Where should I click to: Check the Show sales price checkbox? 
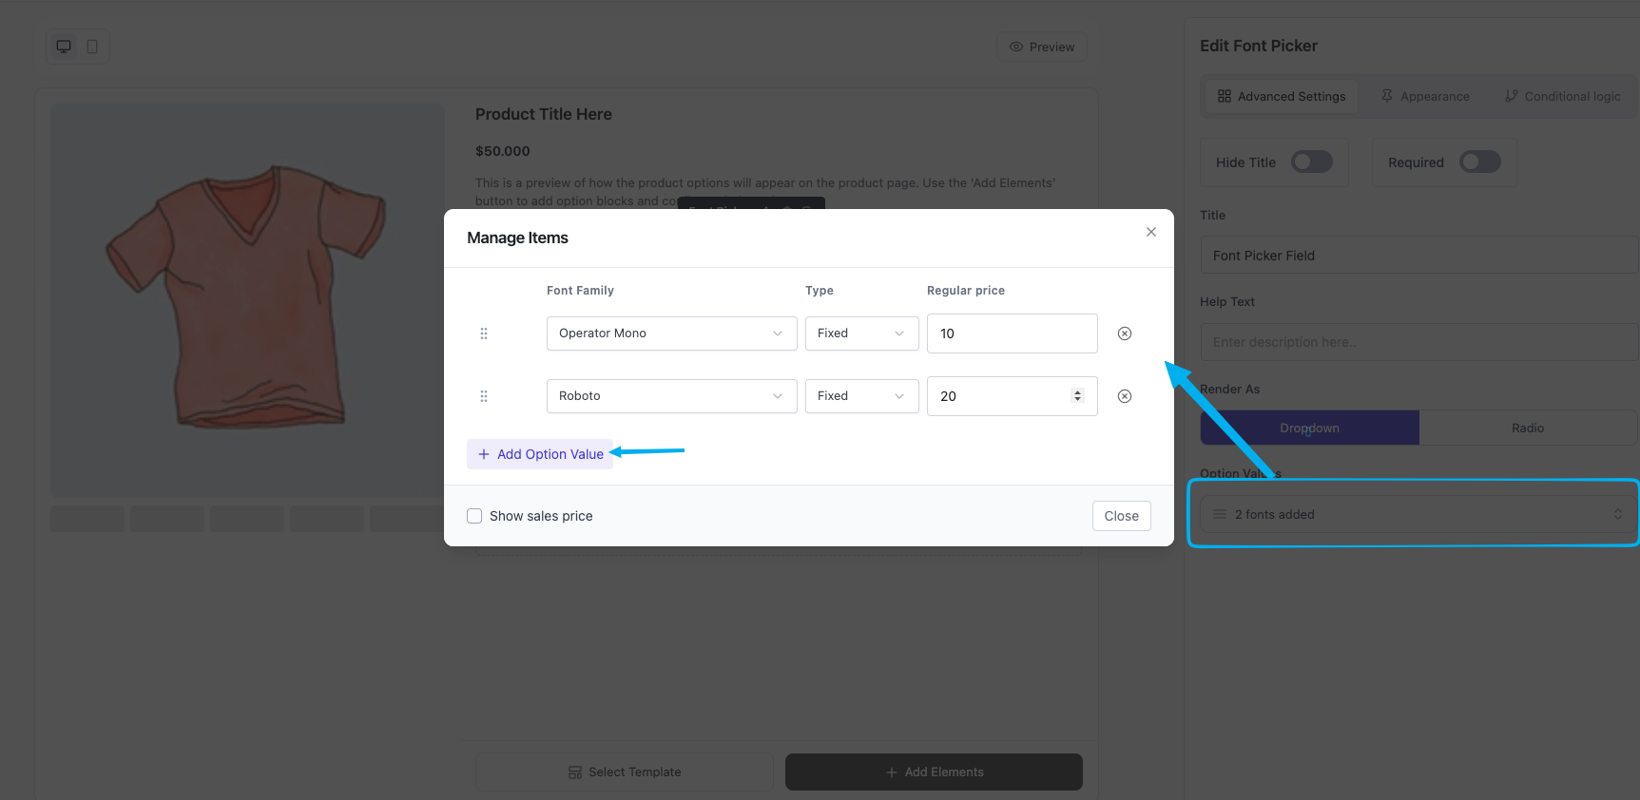pyautogui.click(x=474, y=516)
